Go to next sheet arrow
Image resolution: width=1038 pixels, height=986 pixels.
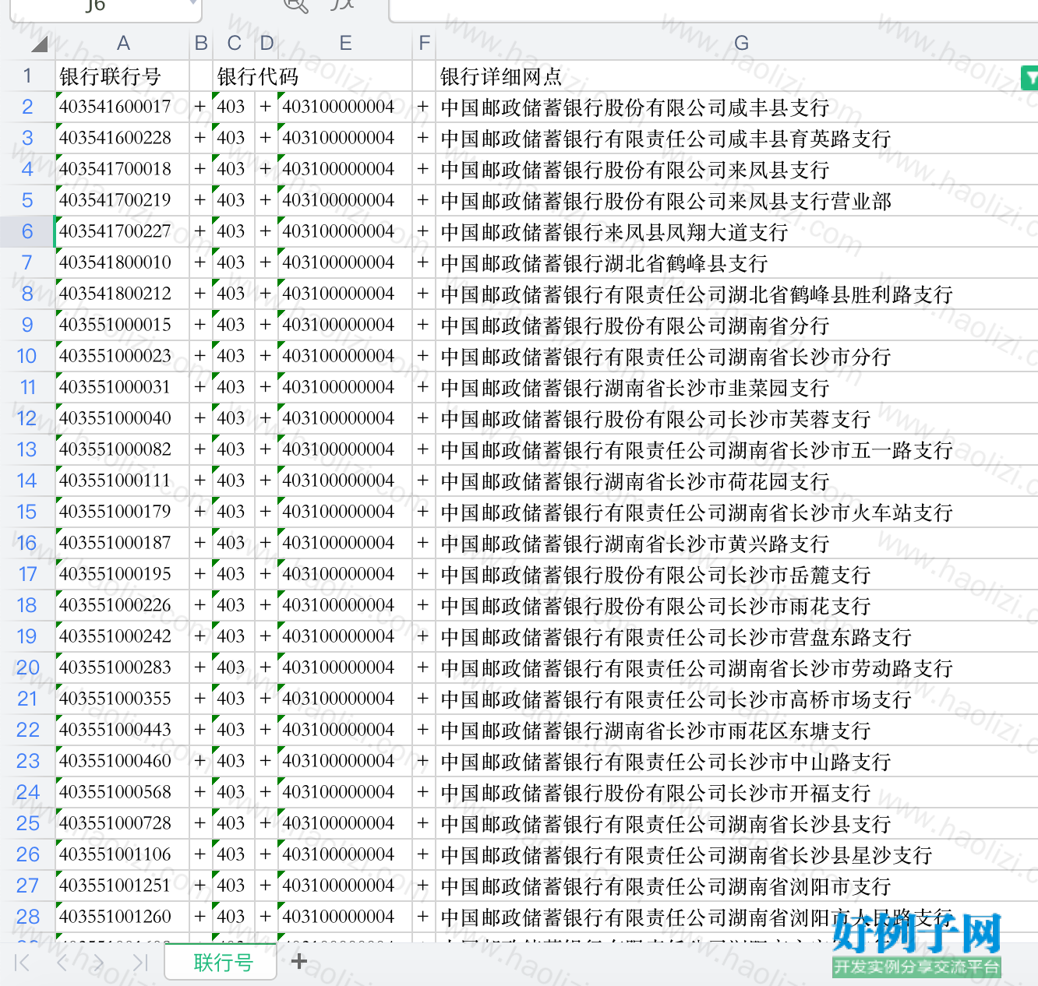coord(98,963)
